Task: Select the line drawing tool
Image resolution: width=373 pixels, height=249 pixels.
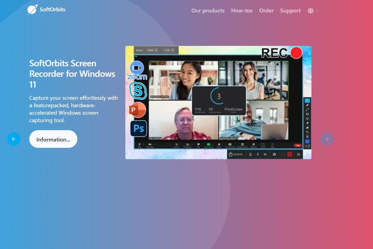Action: (x=307, y=110)
